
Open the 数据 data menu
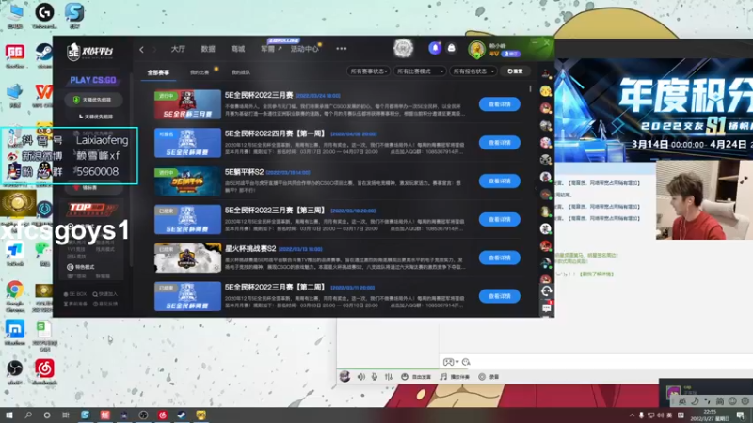[208, 49]
